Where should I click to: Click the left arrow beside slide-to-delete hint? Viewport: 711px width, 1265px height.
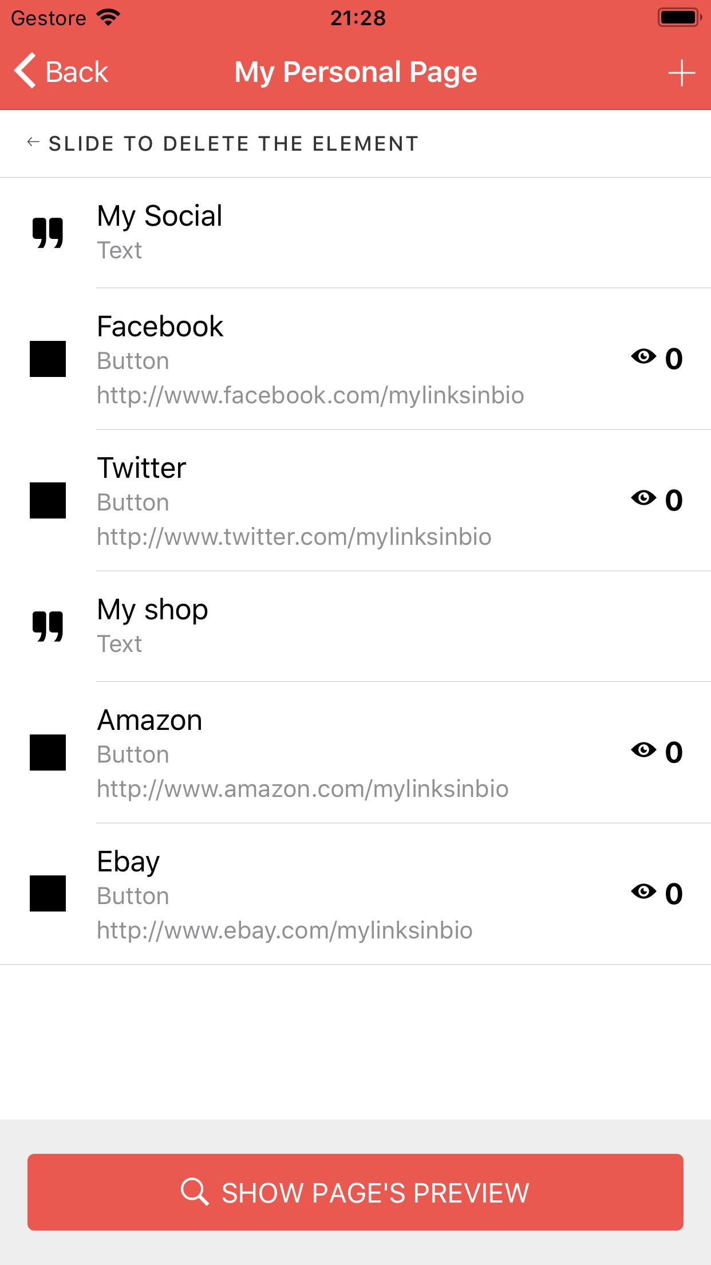coord(33,142)
